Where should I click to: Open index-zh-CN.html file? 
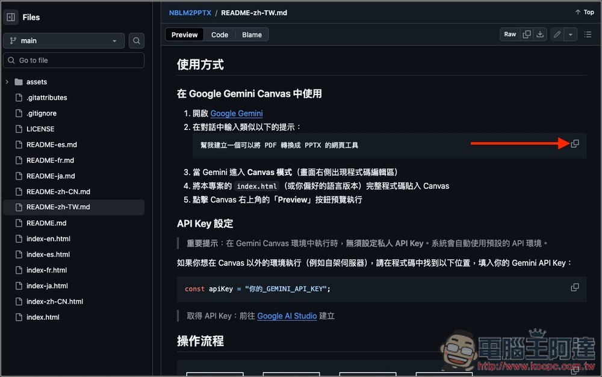point(55,301)
